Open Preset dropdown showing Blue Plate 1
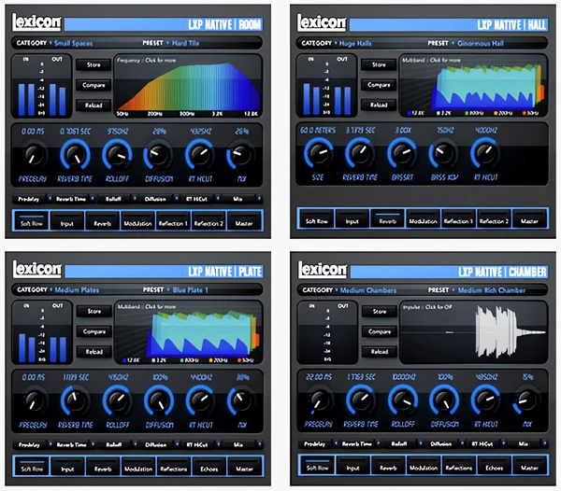Viewport: 561px width, 491px height. (x=190, y=290)
